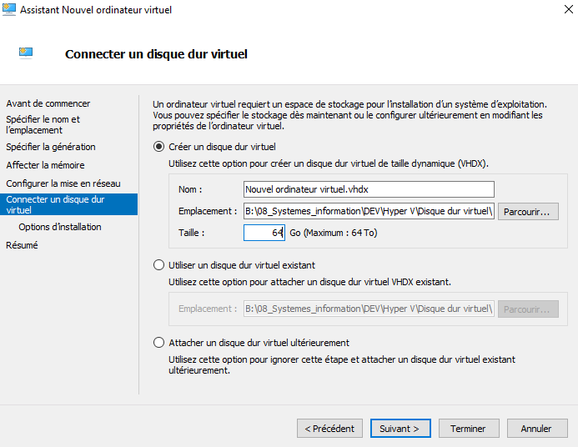Go to "Configurer la mise en réseau"
The height and width of the screenshot is (447, 578).
pos(63,183)
